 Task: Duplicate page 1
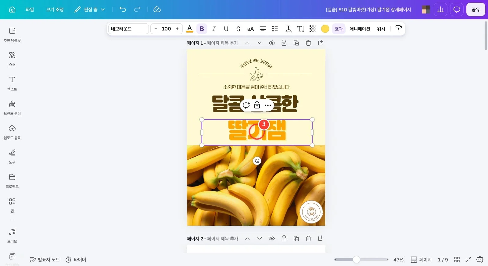(296, 43)
